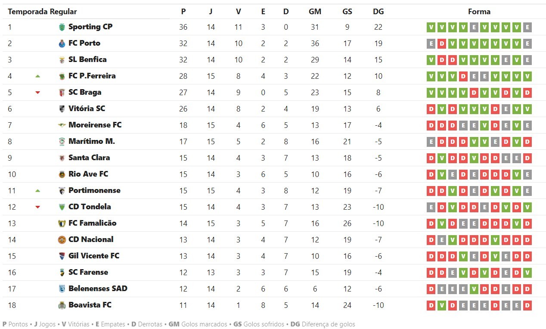
Task: Sort by the GM column header
Action: click(x=315, y=12)
